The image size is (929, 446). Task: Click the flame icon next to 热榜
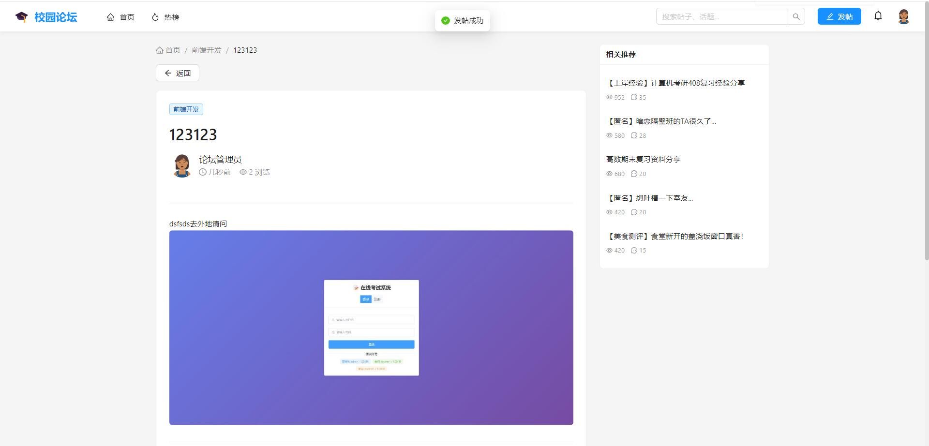tap(155, 16)
